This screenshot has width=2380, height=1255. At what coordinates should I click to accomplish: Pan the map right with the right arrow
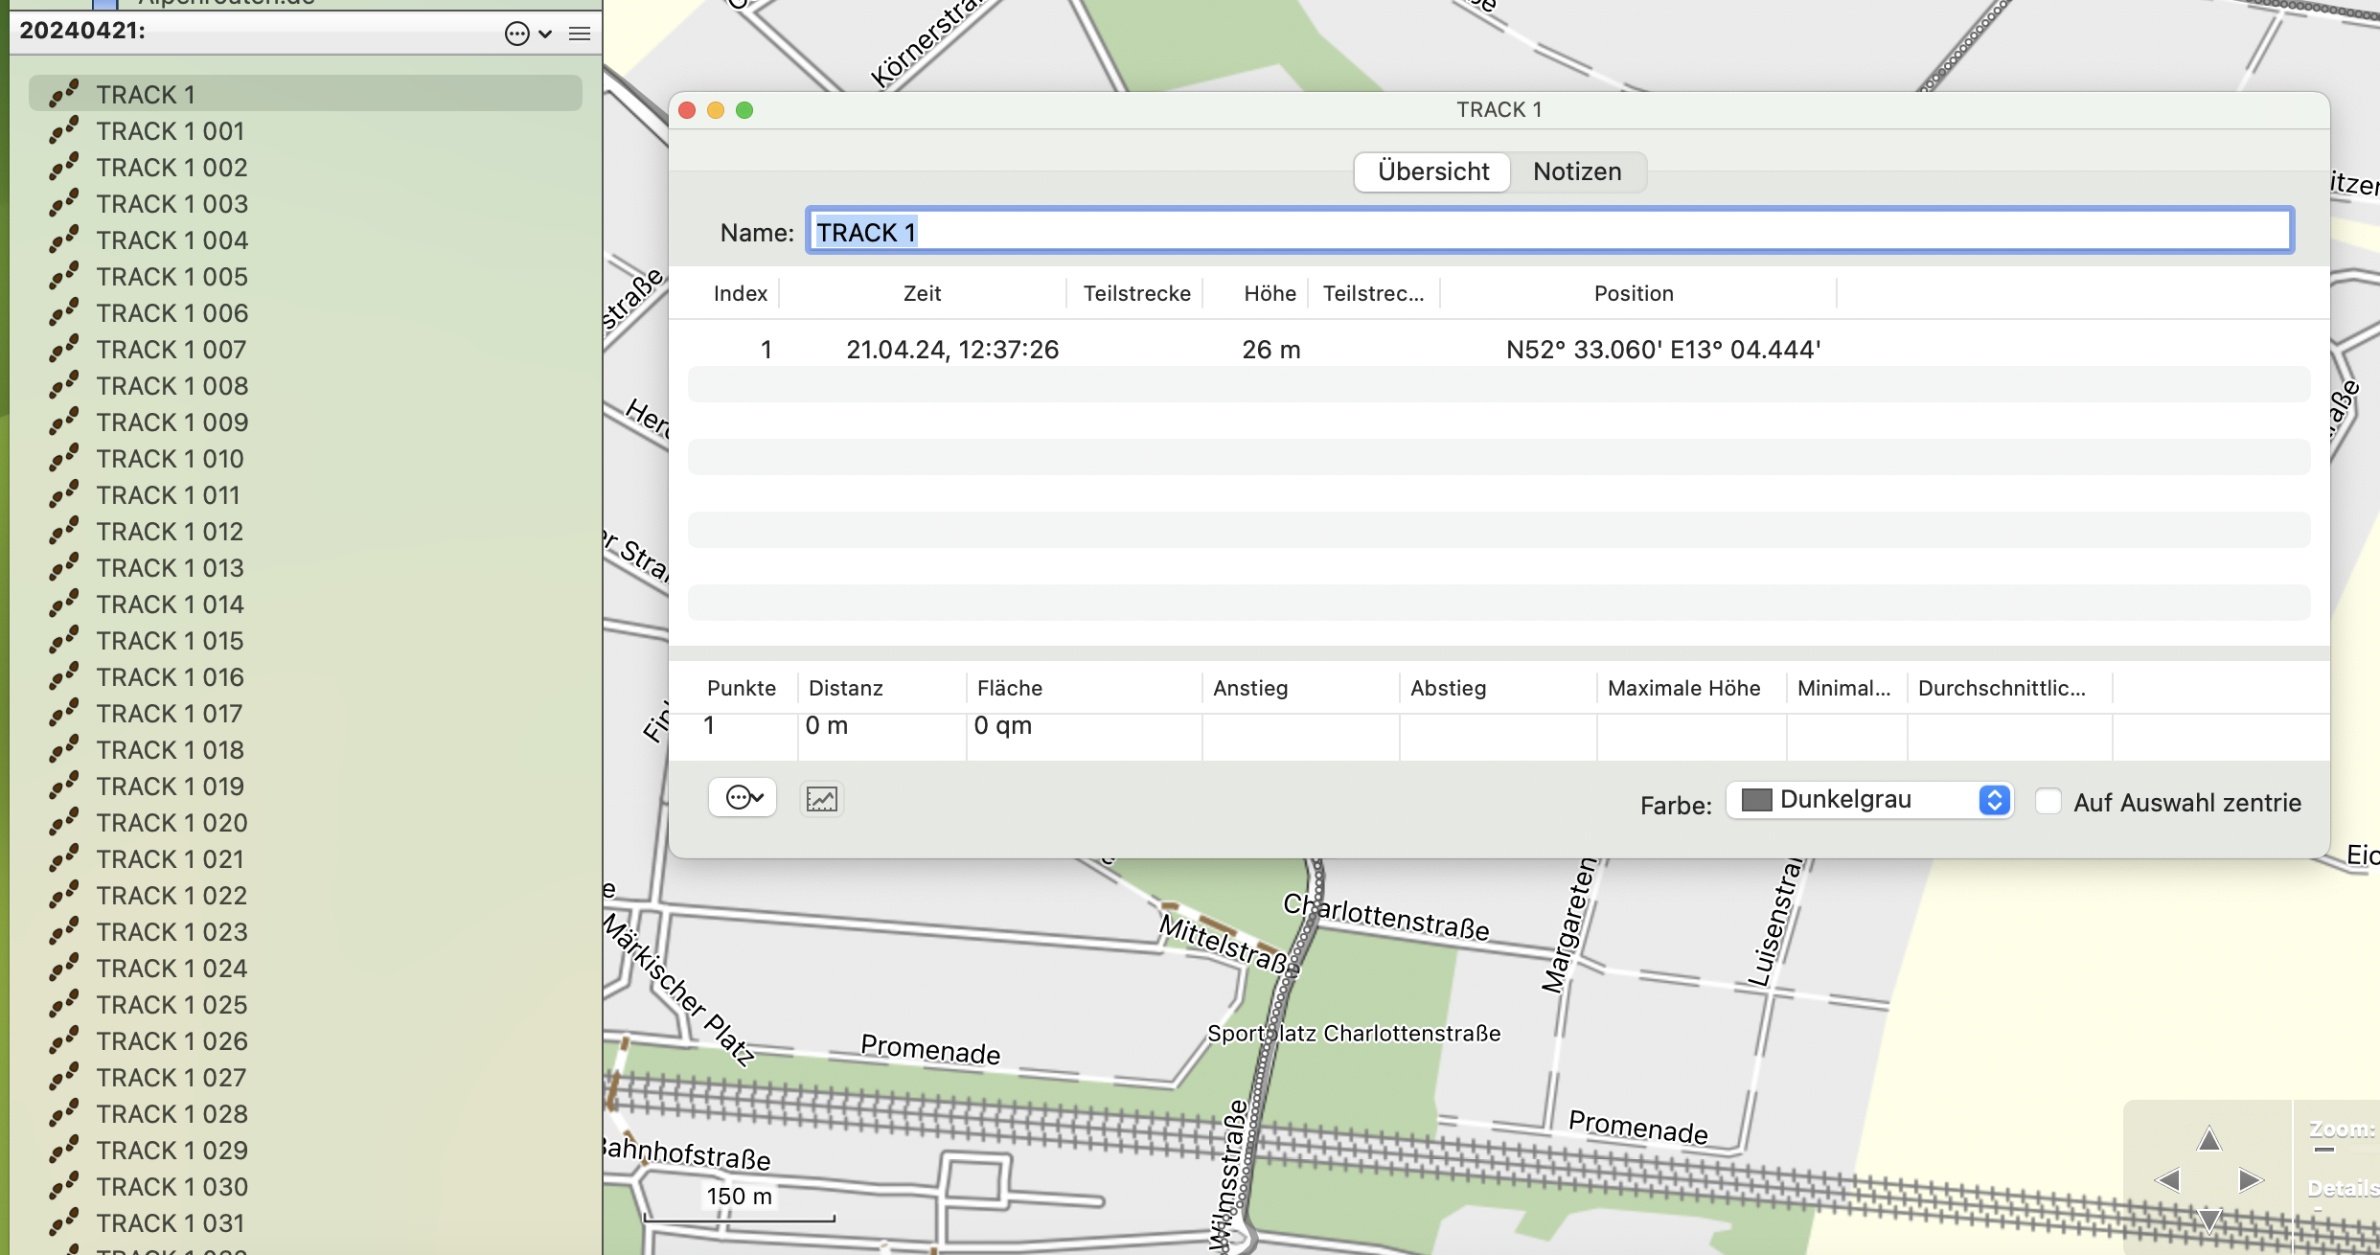tap(2250, 1180)
